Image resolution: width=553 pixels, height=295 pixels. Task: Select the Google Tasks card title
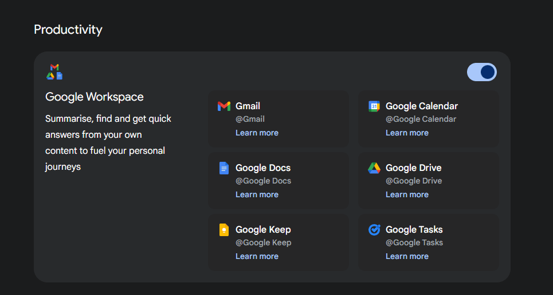coord(414,229)
